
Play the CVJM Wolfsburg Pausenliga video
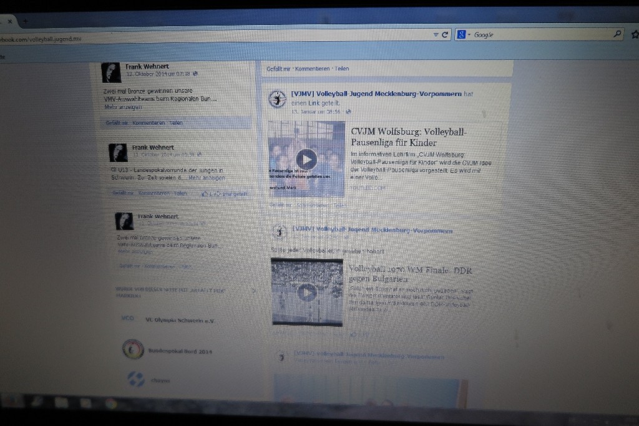click(x=306, y=159)
